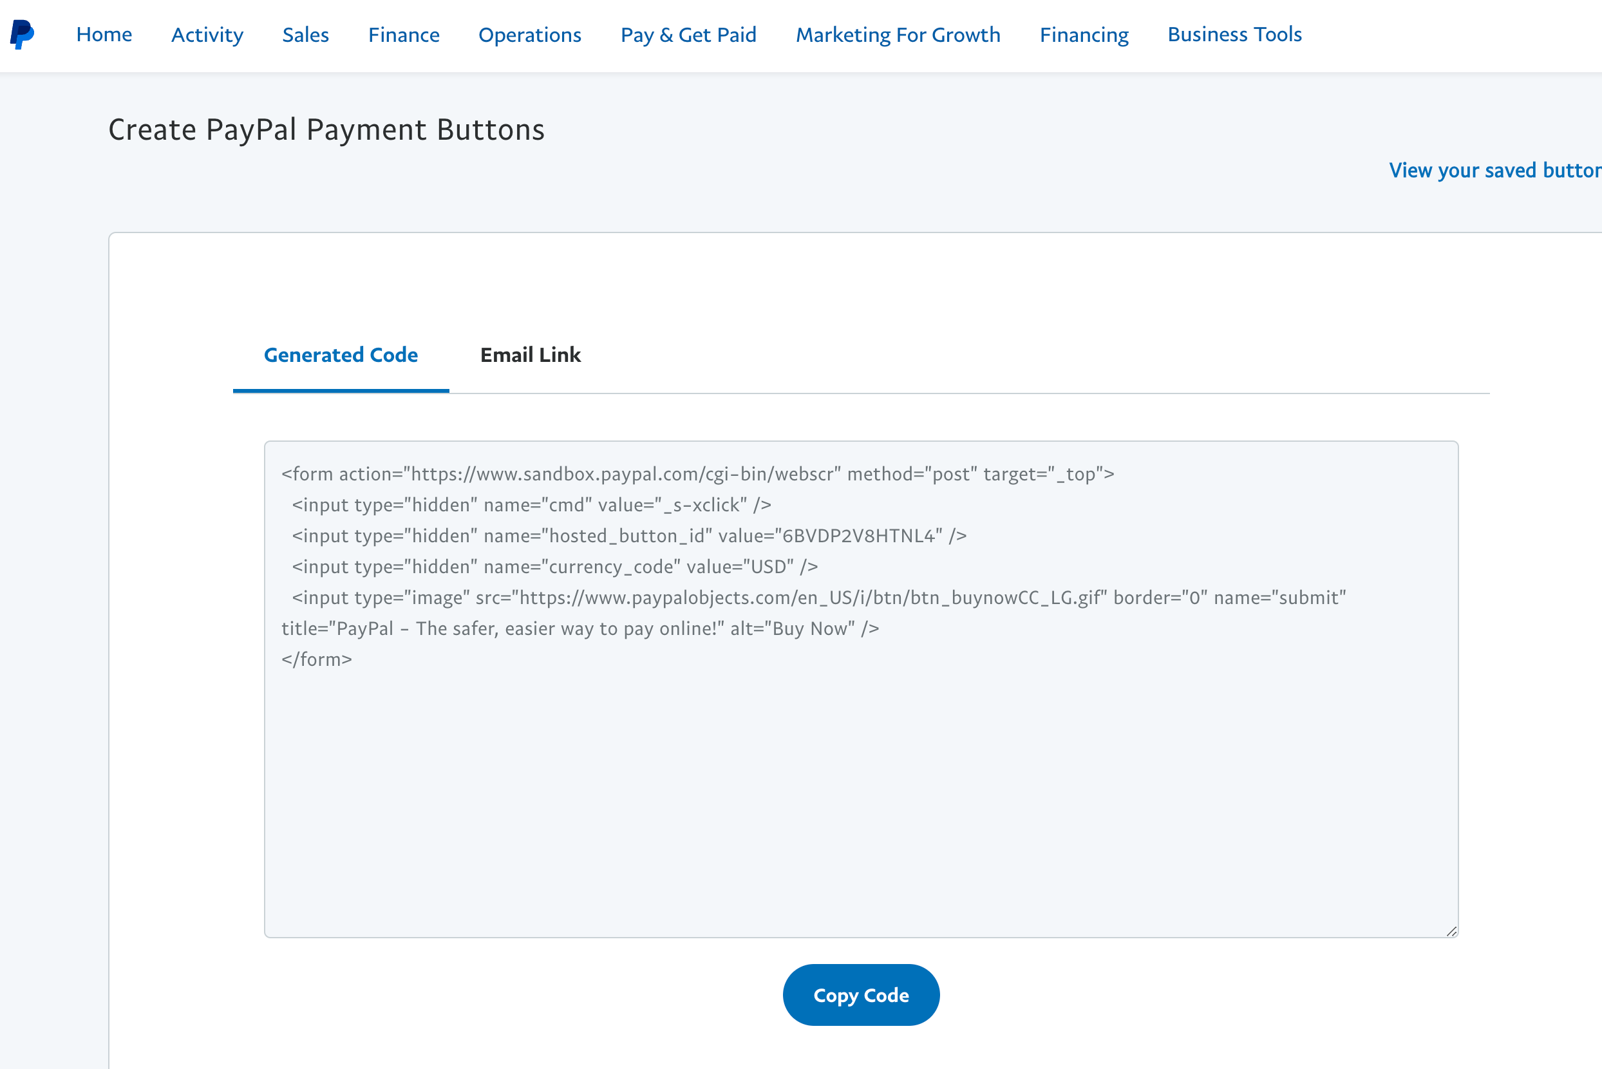The width and height of the screenshot is (1602, 1069).
Task: Click the Copy Code button
Action: [x=862, y=995]
